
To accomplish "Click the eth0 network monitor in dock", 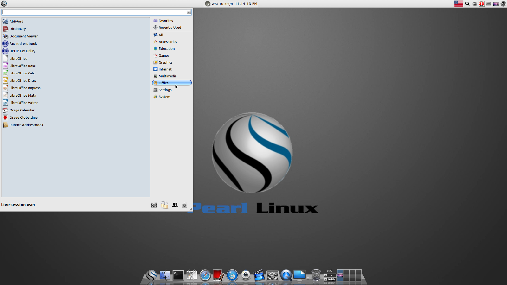I will (x=330, y=275).
